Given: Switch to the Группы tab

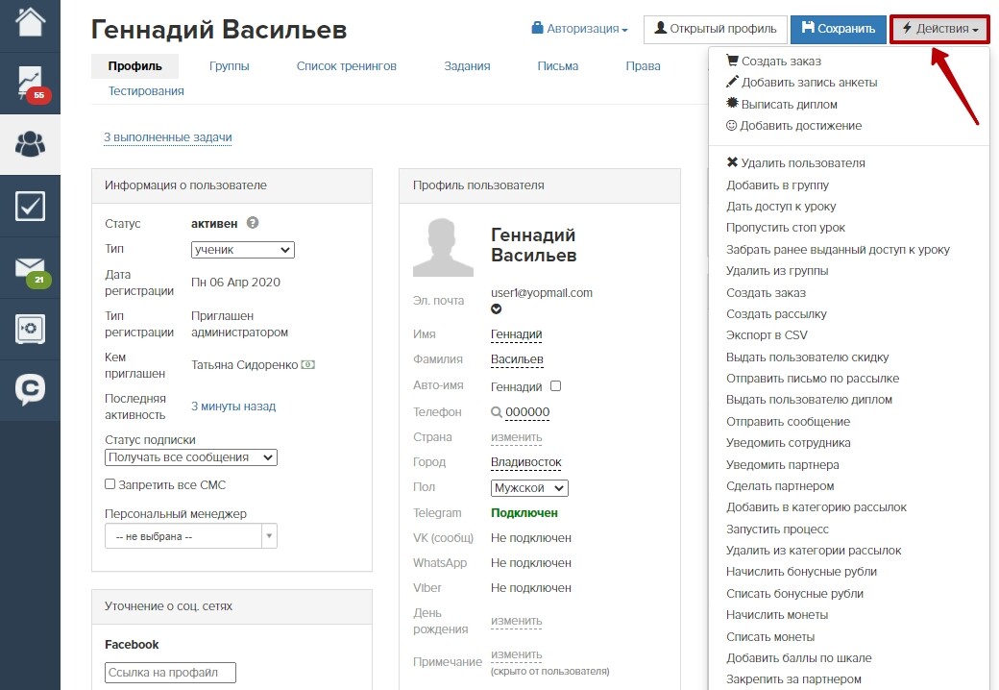Looking at the screenshot, I should tap(230, 66).
